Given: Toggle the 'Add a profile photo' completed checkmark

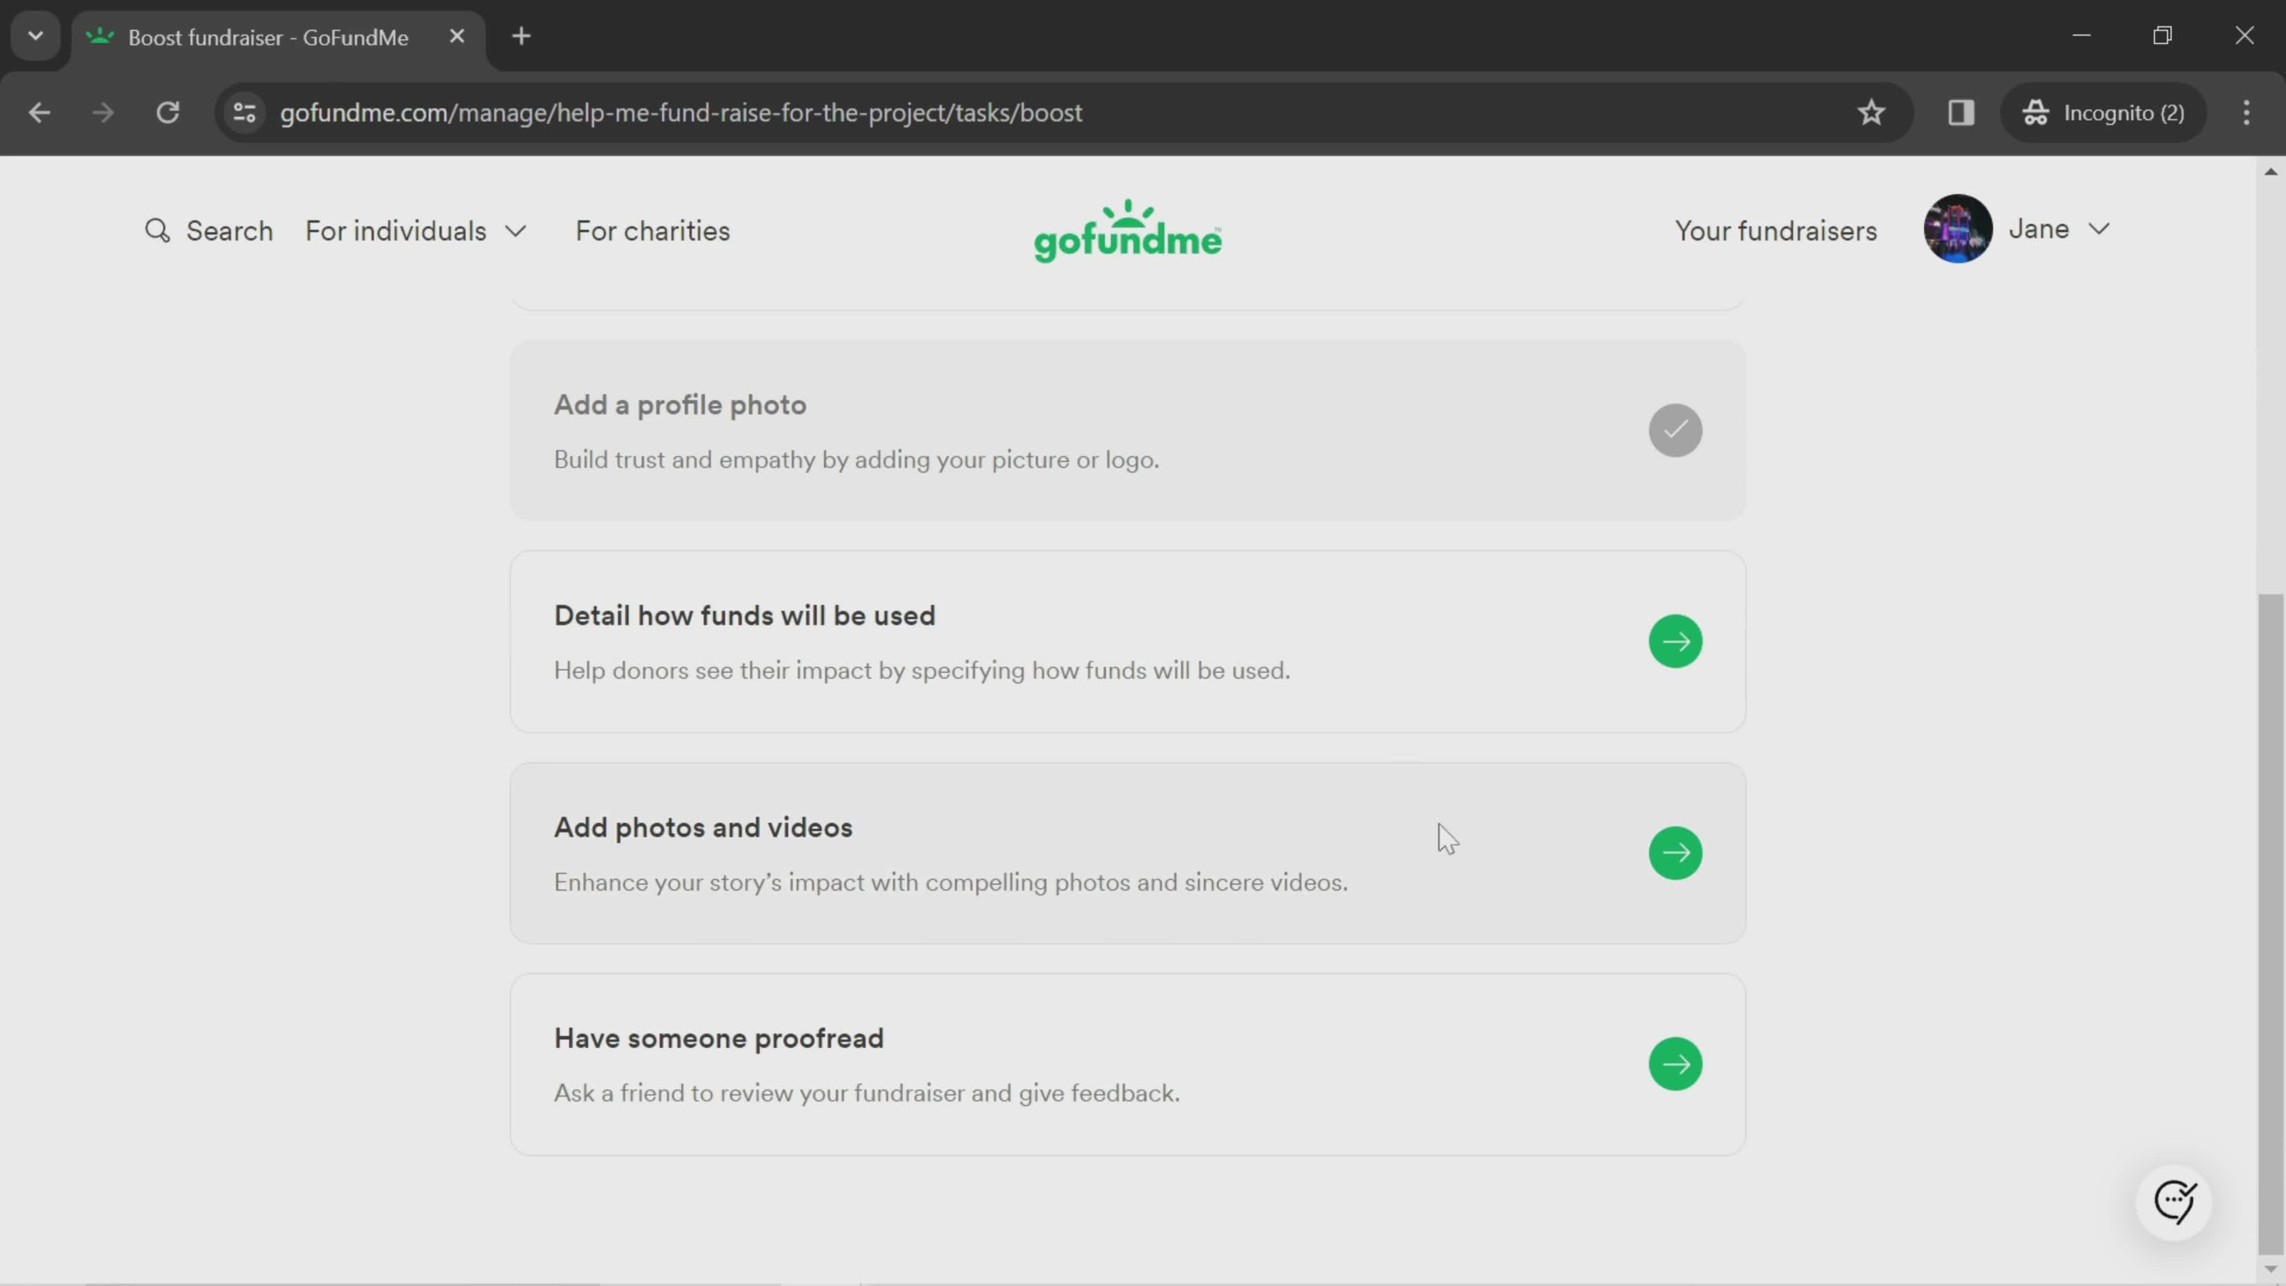Looking at the screenshot, I should click(1675, 430).
